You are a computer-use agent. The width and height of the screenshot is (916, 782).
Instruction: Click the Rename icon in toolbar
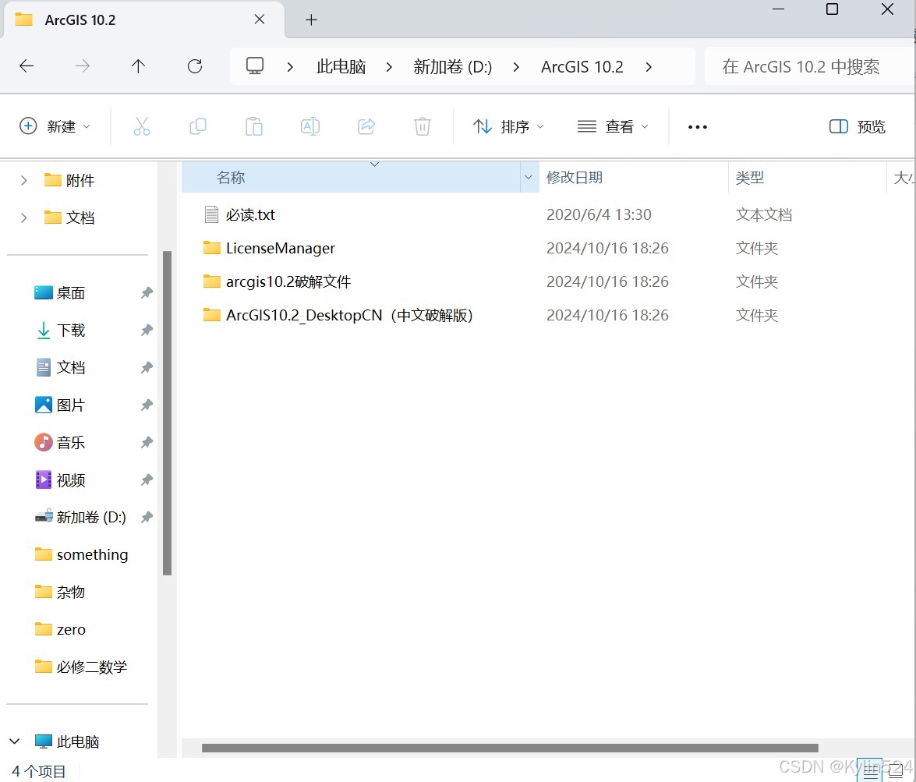(x=310, y=126)
